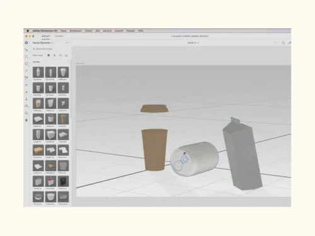Open the Kamera menu
315x236 pixels.
pos(107,31)
